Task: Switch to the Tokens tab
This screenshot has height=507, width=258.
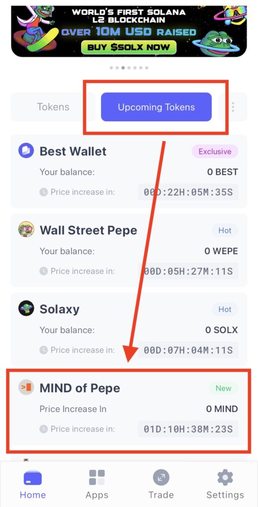Action: 53,107
